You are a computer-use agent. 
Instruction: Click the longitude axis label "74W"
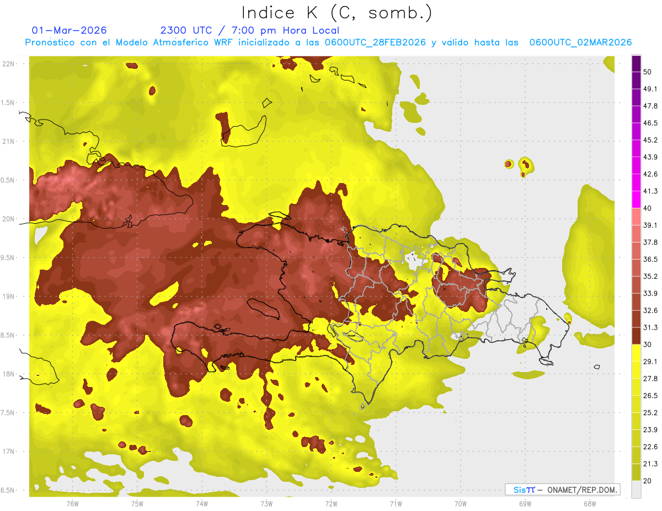point(201,504)
